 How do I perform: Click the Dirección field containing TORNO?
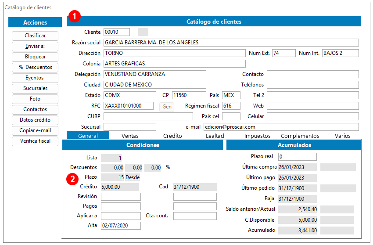point(175,53)
